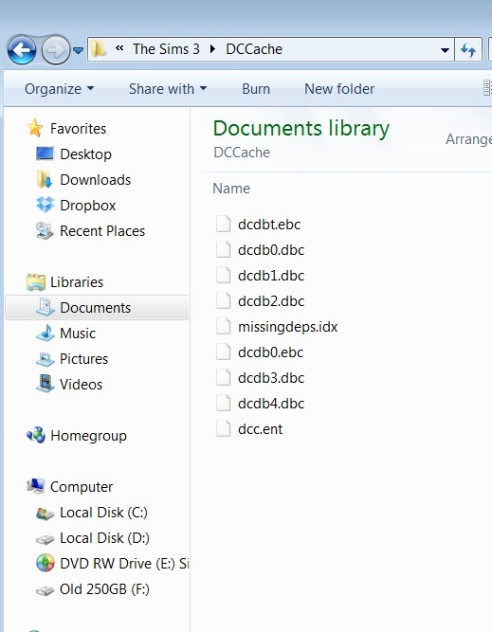Open the recent pages dropdown arrow
The width and height of the screenshot is (492, 632).
click(x=78, y=50)
